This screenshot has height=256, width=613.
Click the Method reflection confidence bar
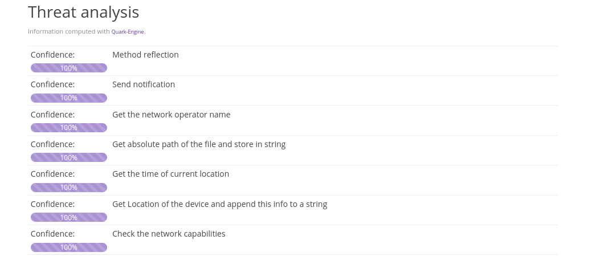point(69,68)
